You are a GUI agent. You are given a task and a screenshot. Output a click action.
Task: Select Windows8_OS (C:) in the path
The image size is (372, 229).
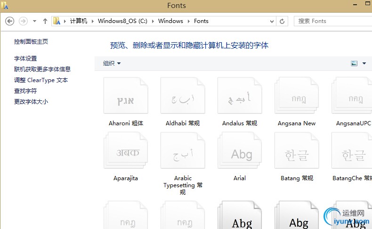(122, 21)
